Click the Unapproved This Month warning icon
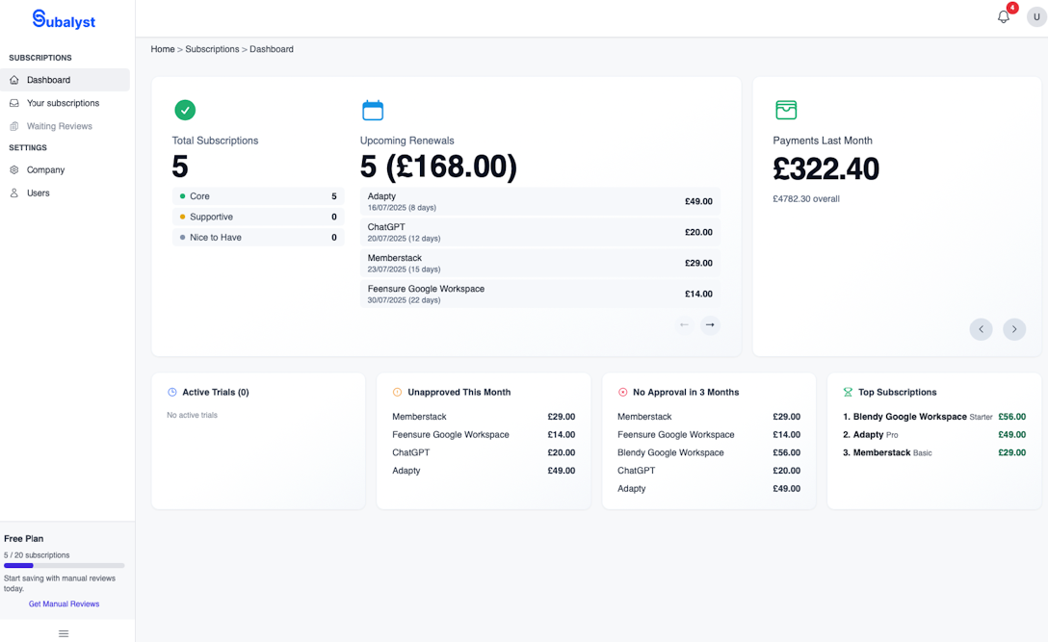Screen dimensions: 1048x642 coord(397,392)
